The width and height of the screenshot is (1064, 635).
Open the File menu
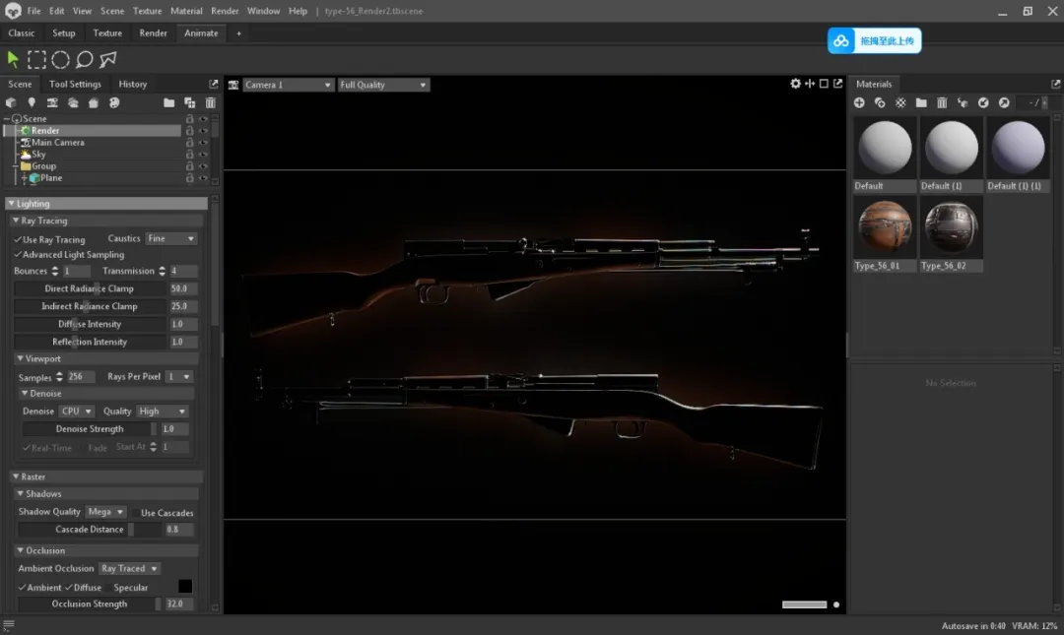coord(33,11)
